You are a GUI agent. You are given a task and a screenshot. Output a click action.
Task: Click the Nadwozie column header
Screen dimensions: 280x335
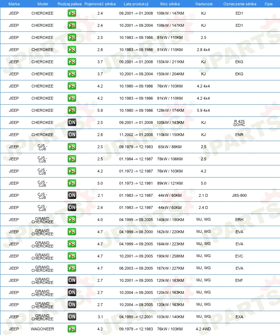pyautogui.click(x=204, y=4)
